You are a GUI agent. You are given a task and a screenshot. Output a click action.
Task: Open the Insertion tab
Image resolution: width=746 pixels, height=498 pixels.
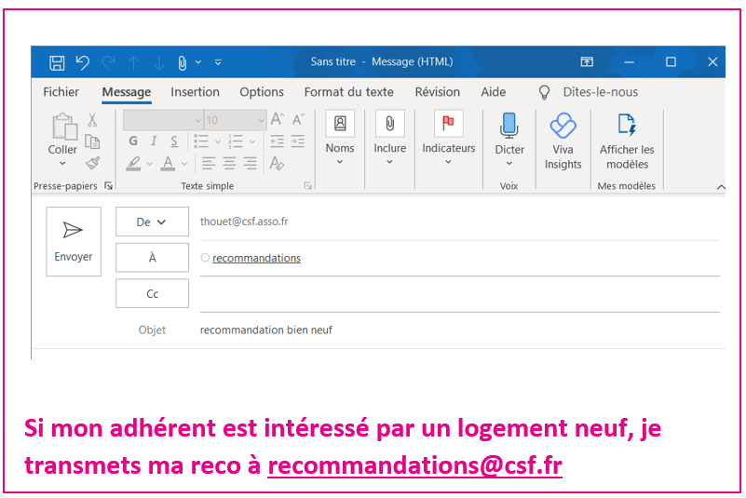pyautogui.click(x=195, y=92)
